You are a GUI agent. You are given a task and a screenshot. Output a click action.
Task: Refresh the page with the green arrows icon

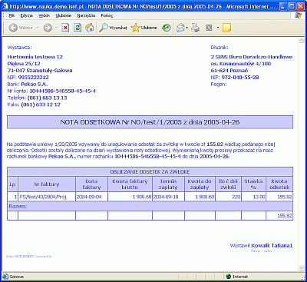(78, 28)
